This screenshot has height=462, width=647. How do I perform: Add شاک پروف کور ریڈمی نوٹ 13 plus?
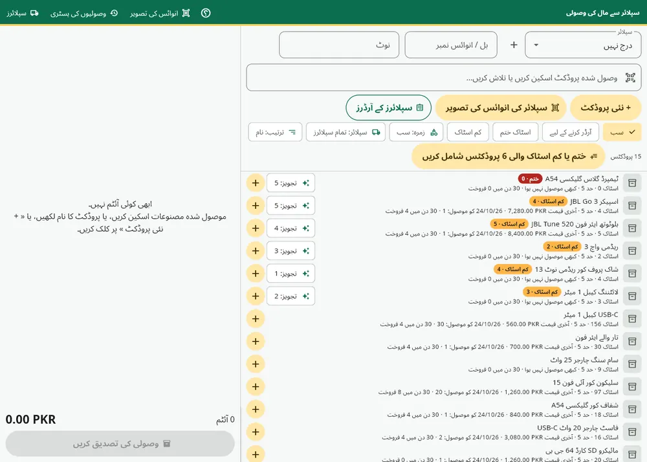256,274
